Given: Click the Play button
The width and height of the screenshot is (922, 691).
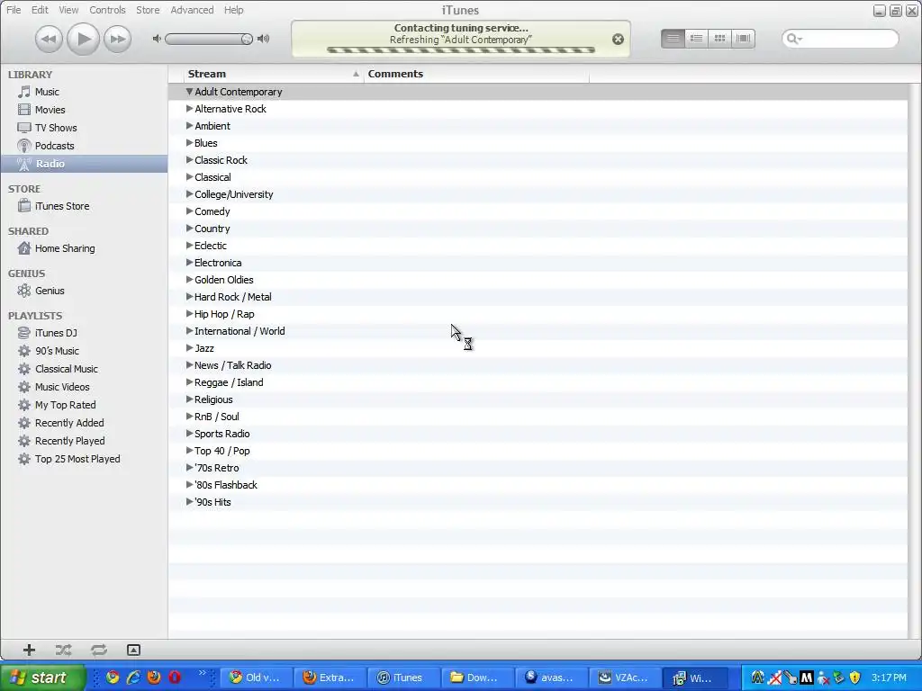Looking at the screenshot, I should [x=83, y=40].
